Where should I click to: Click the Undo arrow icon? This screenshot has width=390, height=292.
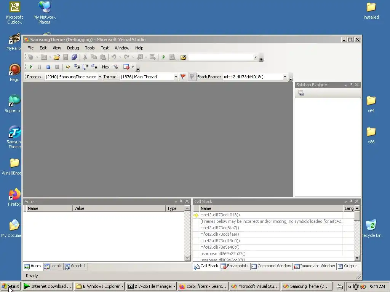[113, 57]
